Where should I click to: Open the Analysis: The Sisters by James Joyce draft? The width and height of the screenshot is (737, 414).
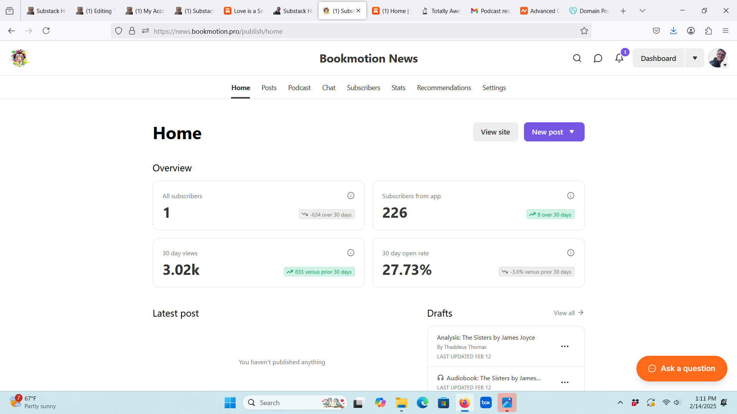tap(486, 337)
